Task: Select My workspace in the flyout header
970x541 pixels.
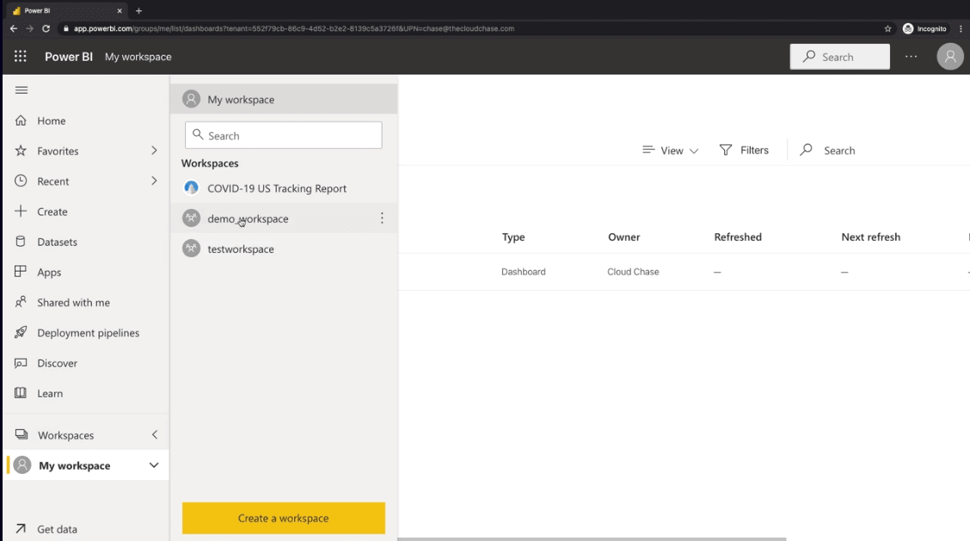Action: point(283,99)
